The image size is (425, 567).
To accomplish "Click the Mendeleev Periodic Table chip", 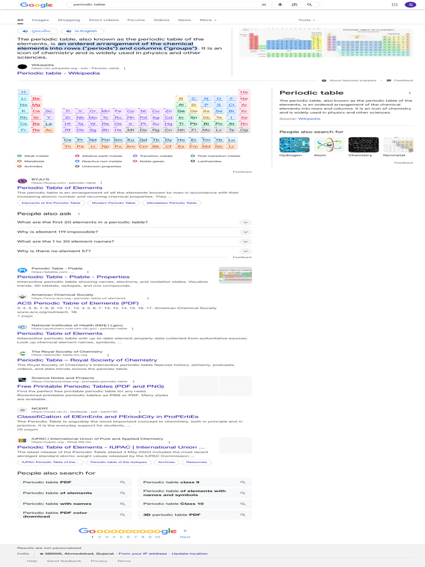I will click(172, 203).
